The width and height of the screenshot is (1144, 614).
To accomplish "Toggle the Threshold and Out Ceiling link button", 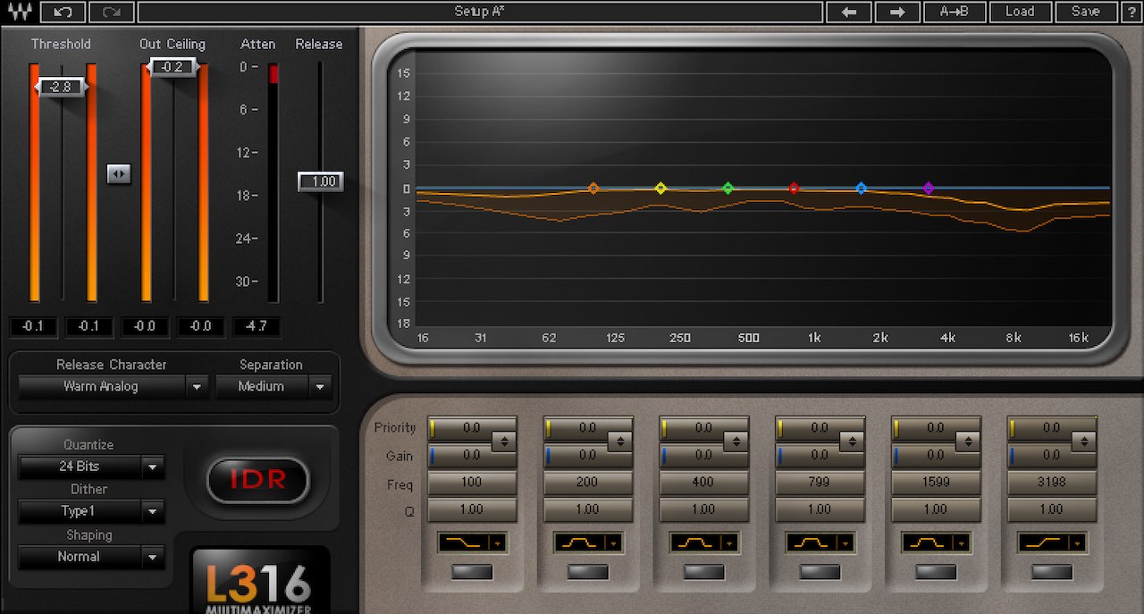I will [x=119, y=173].
